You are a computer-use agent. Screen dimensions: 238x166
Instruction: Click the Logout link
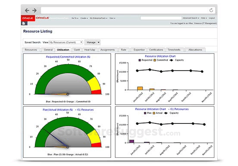click(212, 18)
